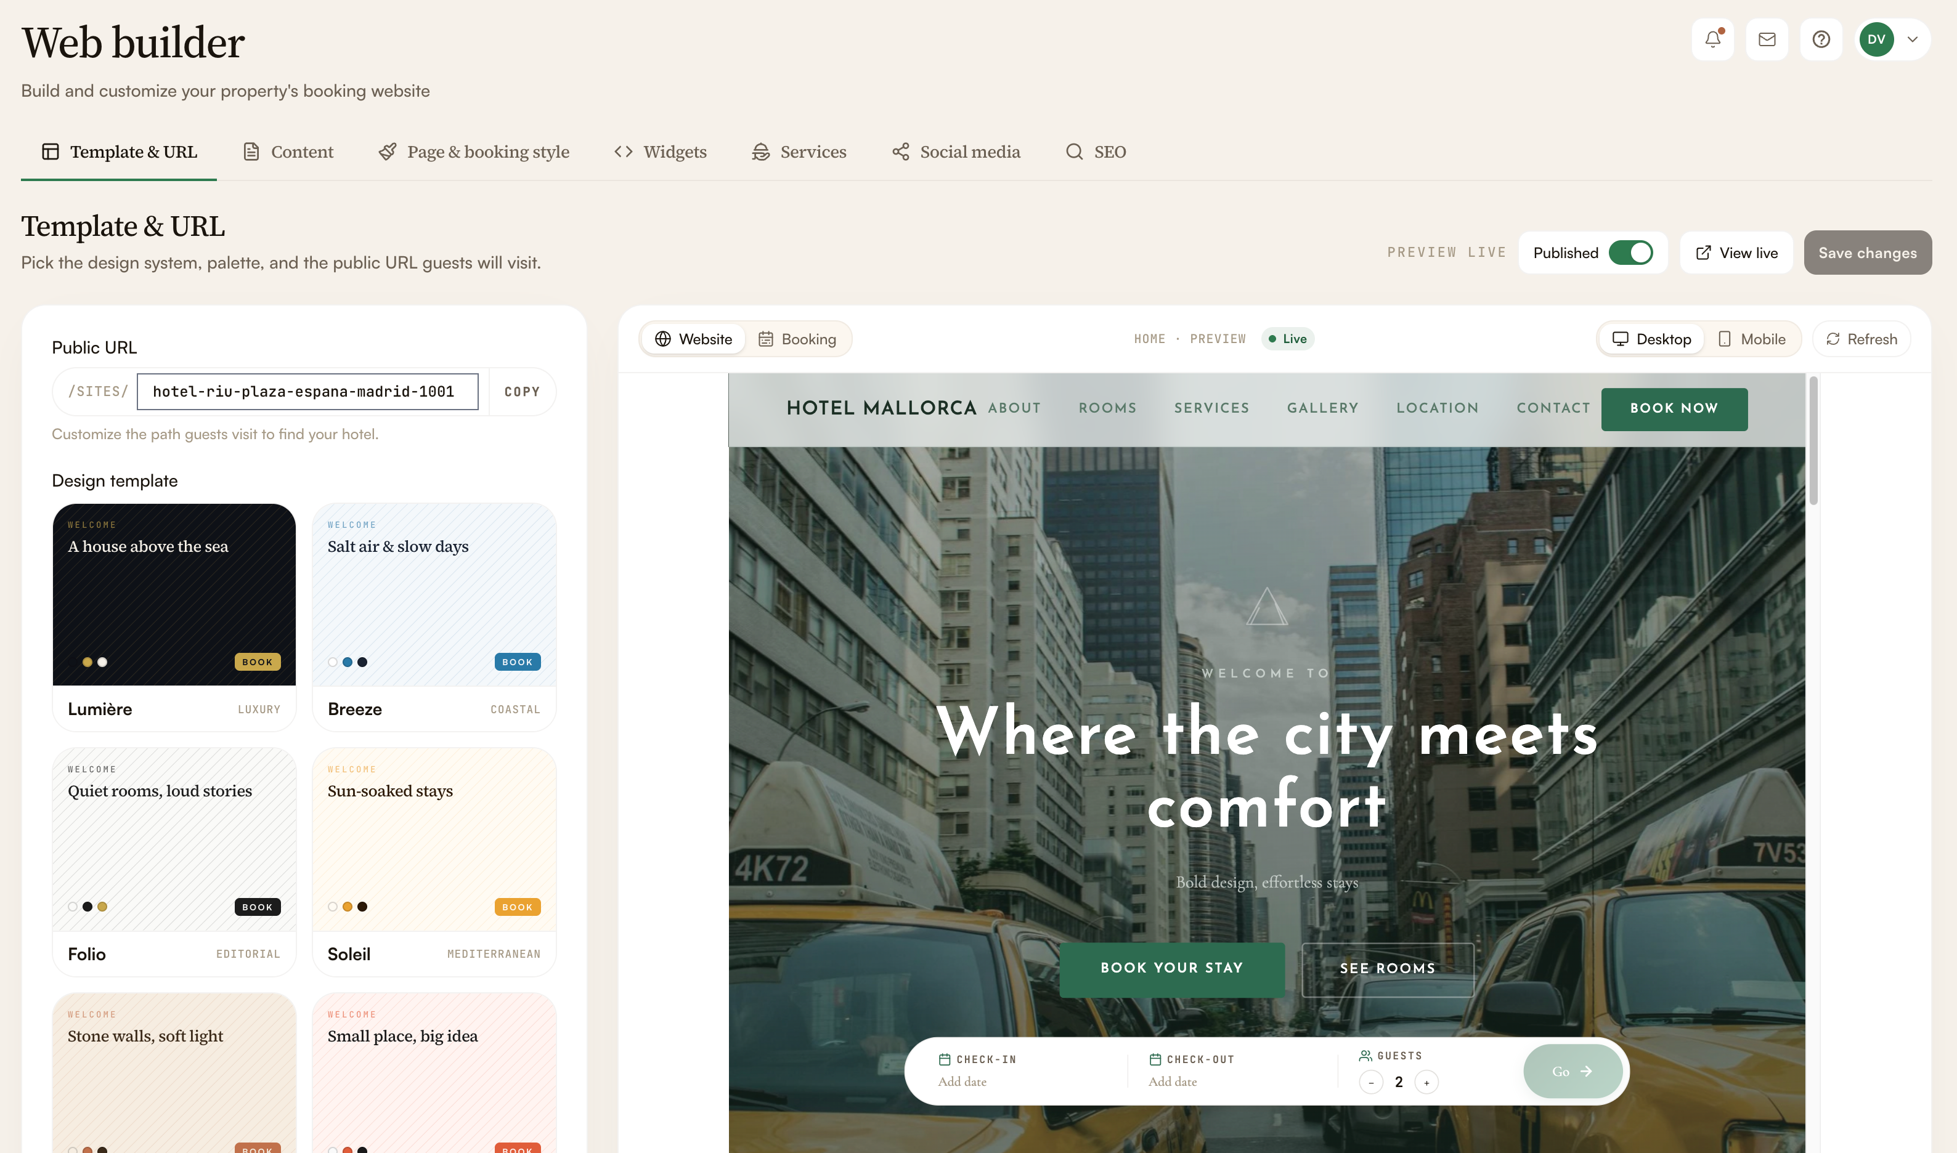Open the Content tab
Screen dimensions: 1957x1153
tap(288, 152)
